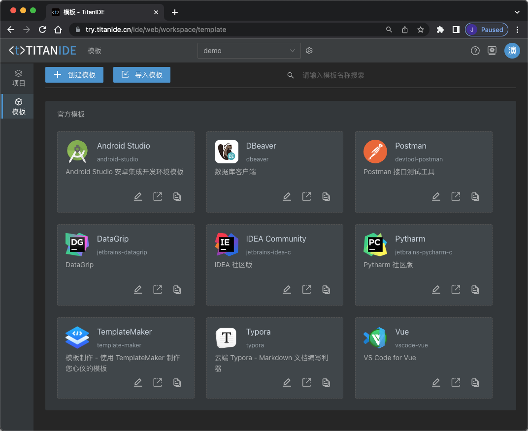The height and width of the screenshot is (431, 528).
Task: Open the Typora template with its launch icon
Action: click(x=306, y=383)
